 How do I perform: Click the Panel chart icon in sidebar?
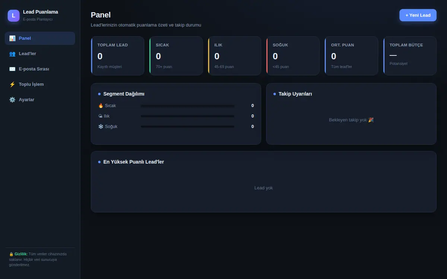click(12, 38)
